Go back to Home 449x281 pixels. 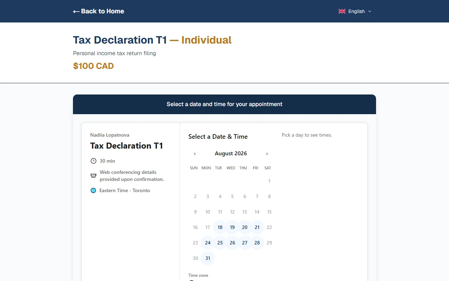coord(99,11)
